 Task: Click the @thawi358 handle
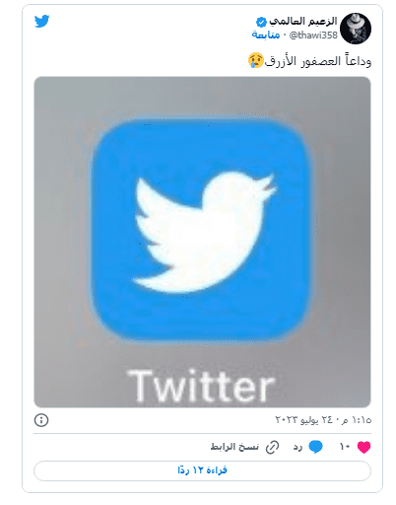pyautogui.click(x=313, y=35)
